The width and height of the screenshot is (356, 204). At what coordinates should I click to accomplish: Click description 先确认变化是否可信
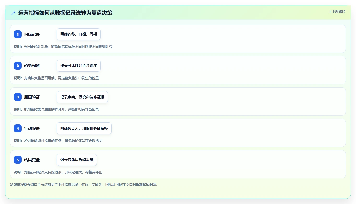[56, 78]
